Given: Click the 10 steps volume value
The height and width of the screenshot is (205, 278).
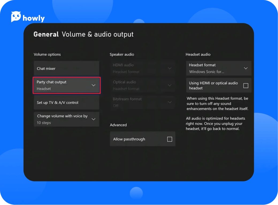Looking at the screenshot, I should pyautogui.click(x=44, y=122).
